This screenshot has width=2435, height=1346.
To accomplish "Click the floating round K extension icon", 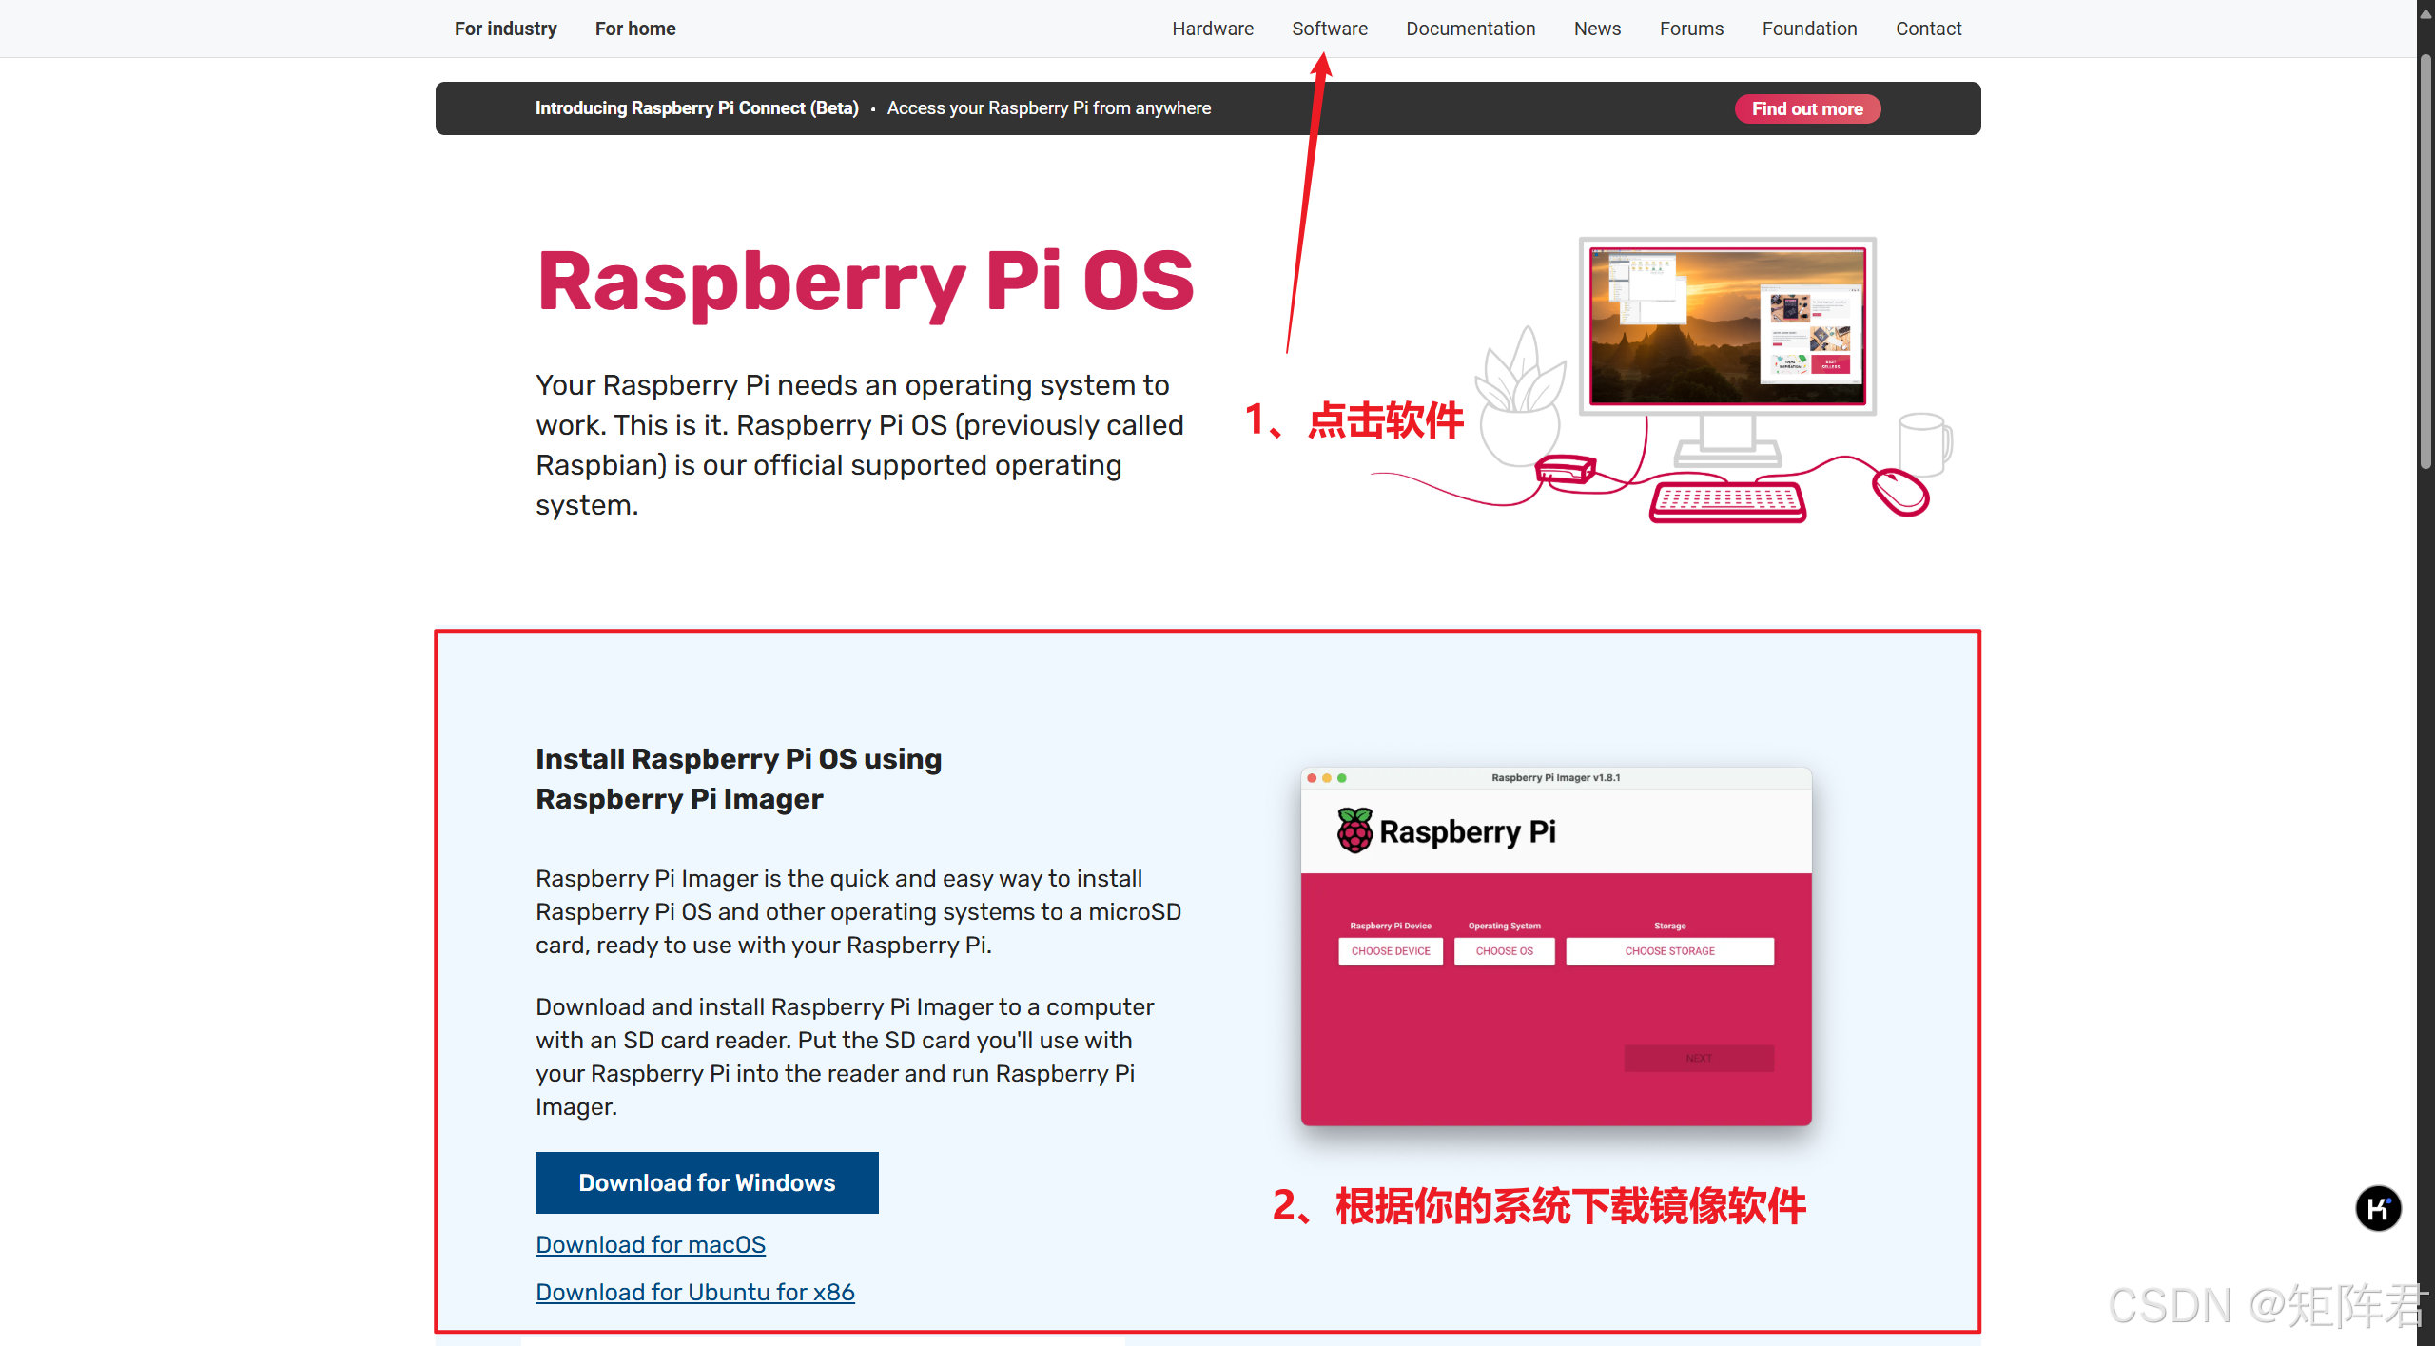I will pos(2378,1208).
